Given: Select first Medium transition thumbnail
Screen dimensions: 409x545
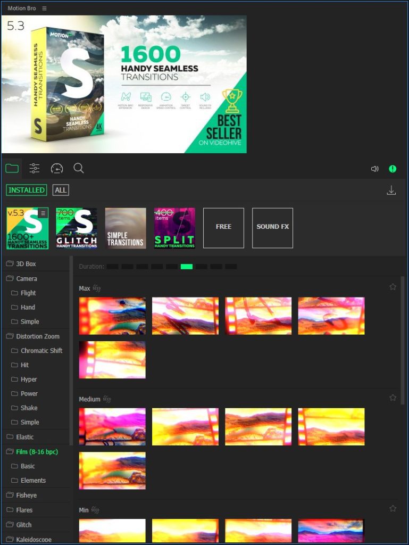Looking at the screenshot, I should coord(112,427).
